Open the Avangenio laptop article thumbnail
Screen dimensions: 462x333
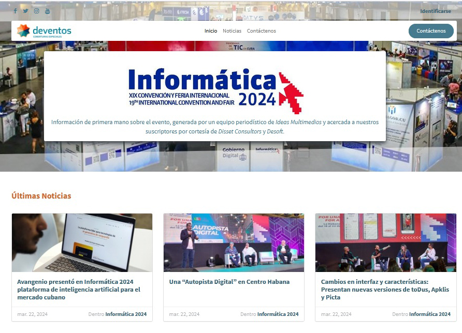coord(82,243)
